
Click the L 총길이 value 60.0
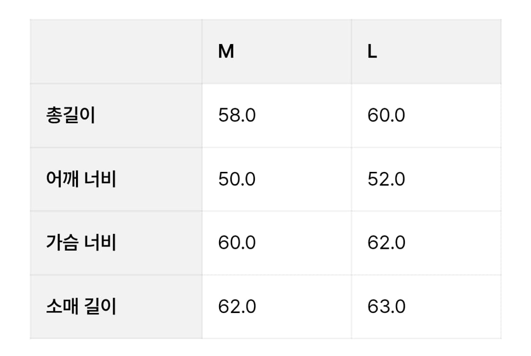[386, 116]
